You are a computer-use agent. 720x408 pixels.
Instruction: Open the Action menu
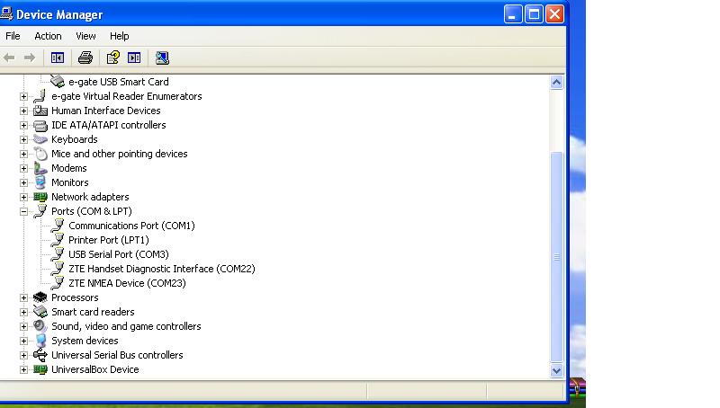coord(48,36)
